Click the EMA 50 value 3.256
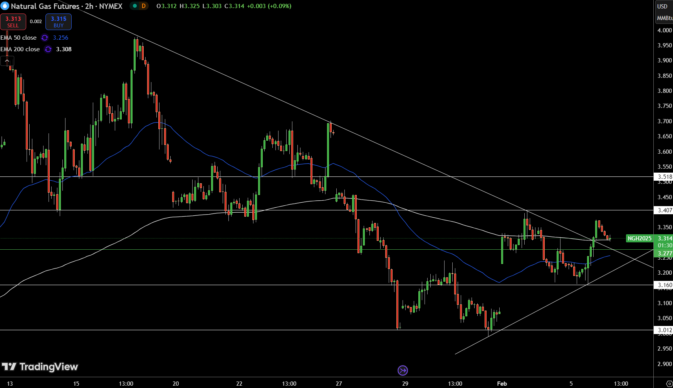 pyautogui.click(x=60, y=38)
